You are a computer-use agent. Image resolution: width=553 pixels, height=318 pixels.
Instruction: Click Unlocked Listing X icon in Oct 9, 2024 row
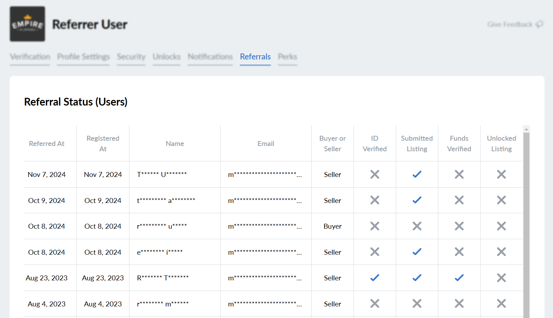[x=501, y=200]
